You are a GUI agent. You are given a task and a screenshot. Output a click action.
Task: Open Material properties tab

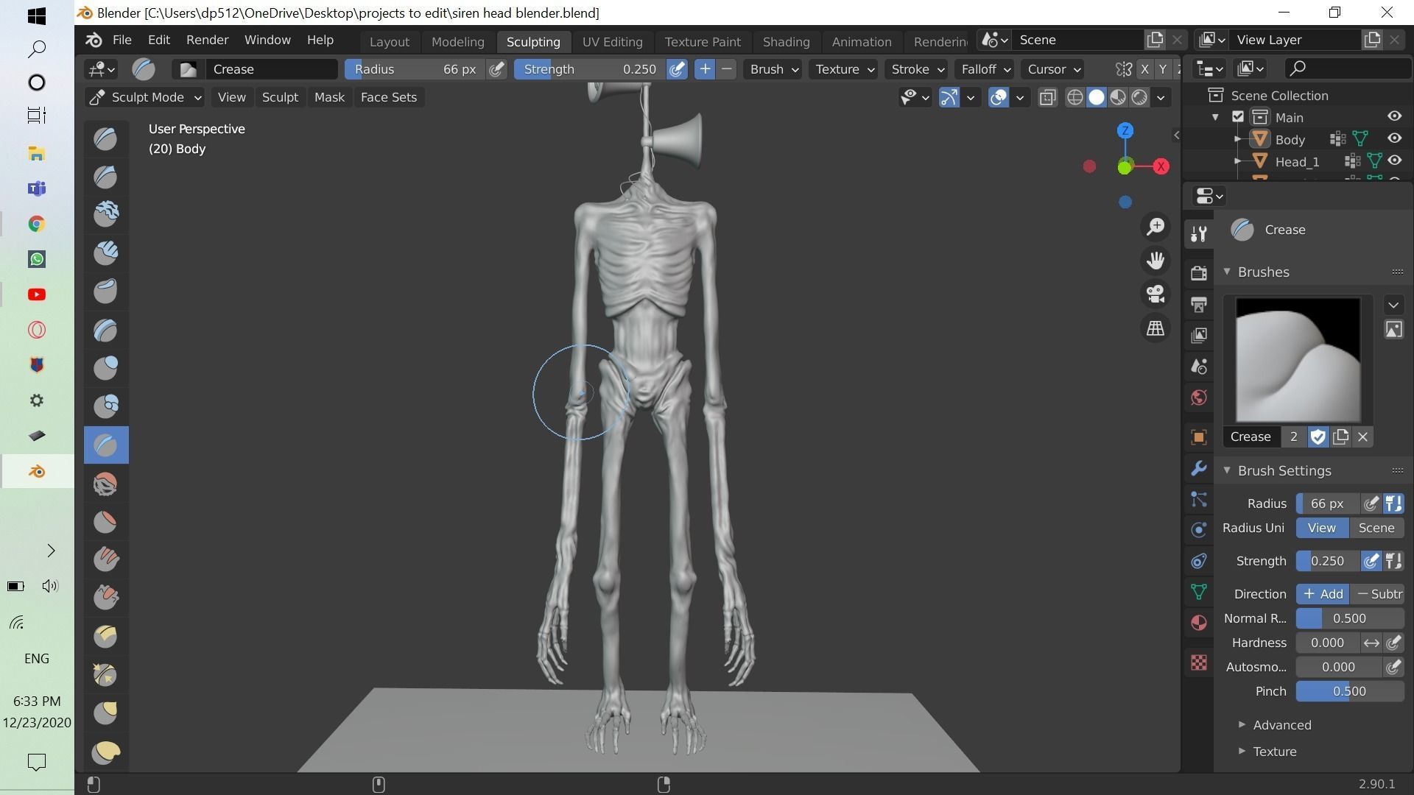coord(1199,623)
